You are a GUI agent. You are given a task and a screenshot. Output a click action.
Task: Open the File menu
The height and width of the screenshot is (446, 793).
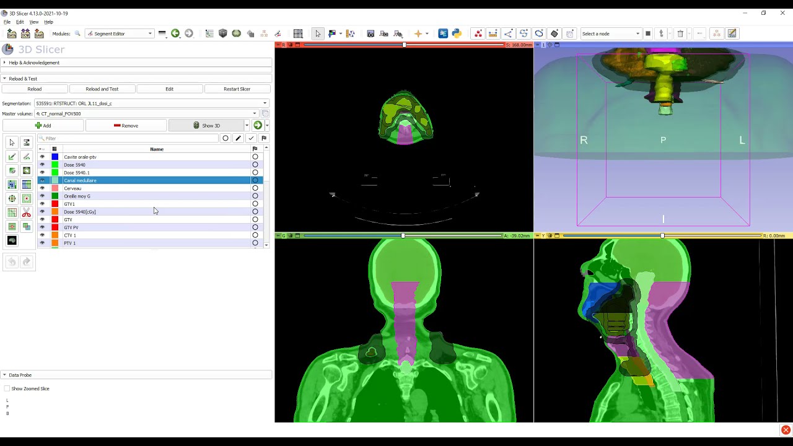click(x=7, y=22)
